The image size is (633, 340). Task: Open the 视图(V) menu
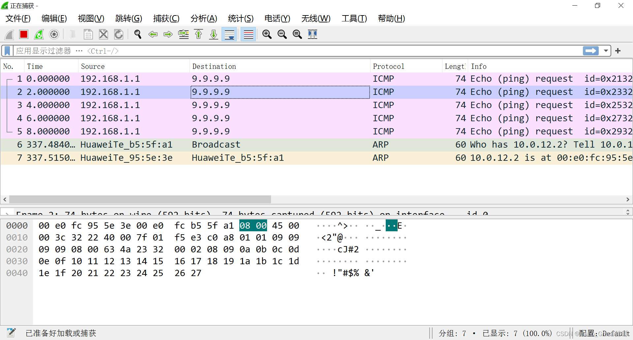point(91,18)
